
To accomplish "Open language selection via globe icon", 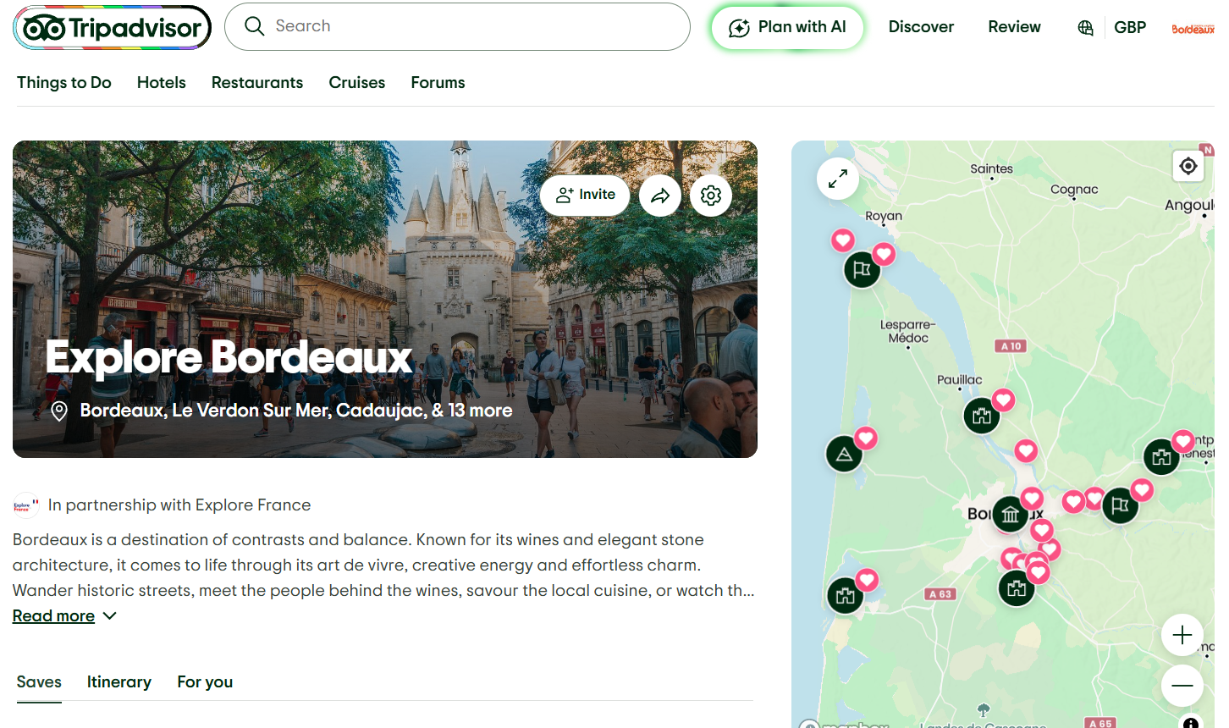I will click(x=1085, y=28).
